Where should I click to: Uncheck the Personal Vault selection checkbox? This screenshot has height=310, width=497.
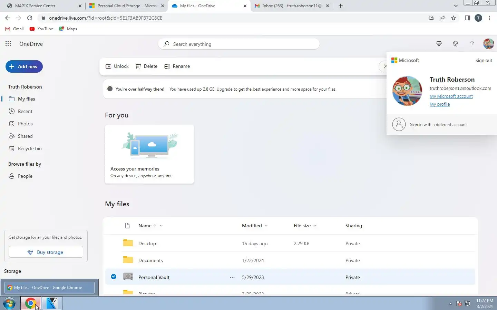pos(114,277)
